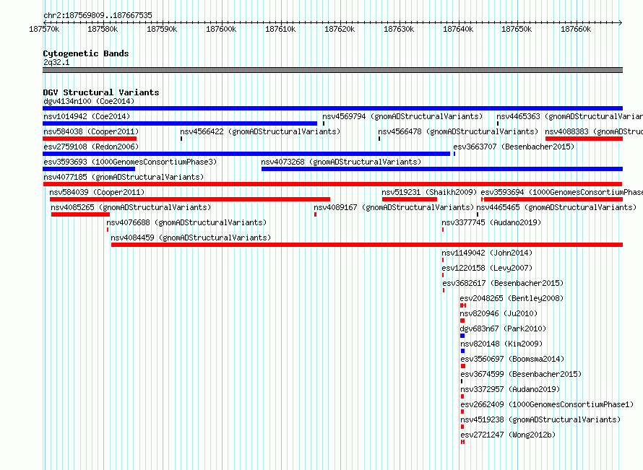Click the red marker under nsv820946
This screenshot has width=643, height=470.
pyautogui.click(x=462, y=321)
